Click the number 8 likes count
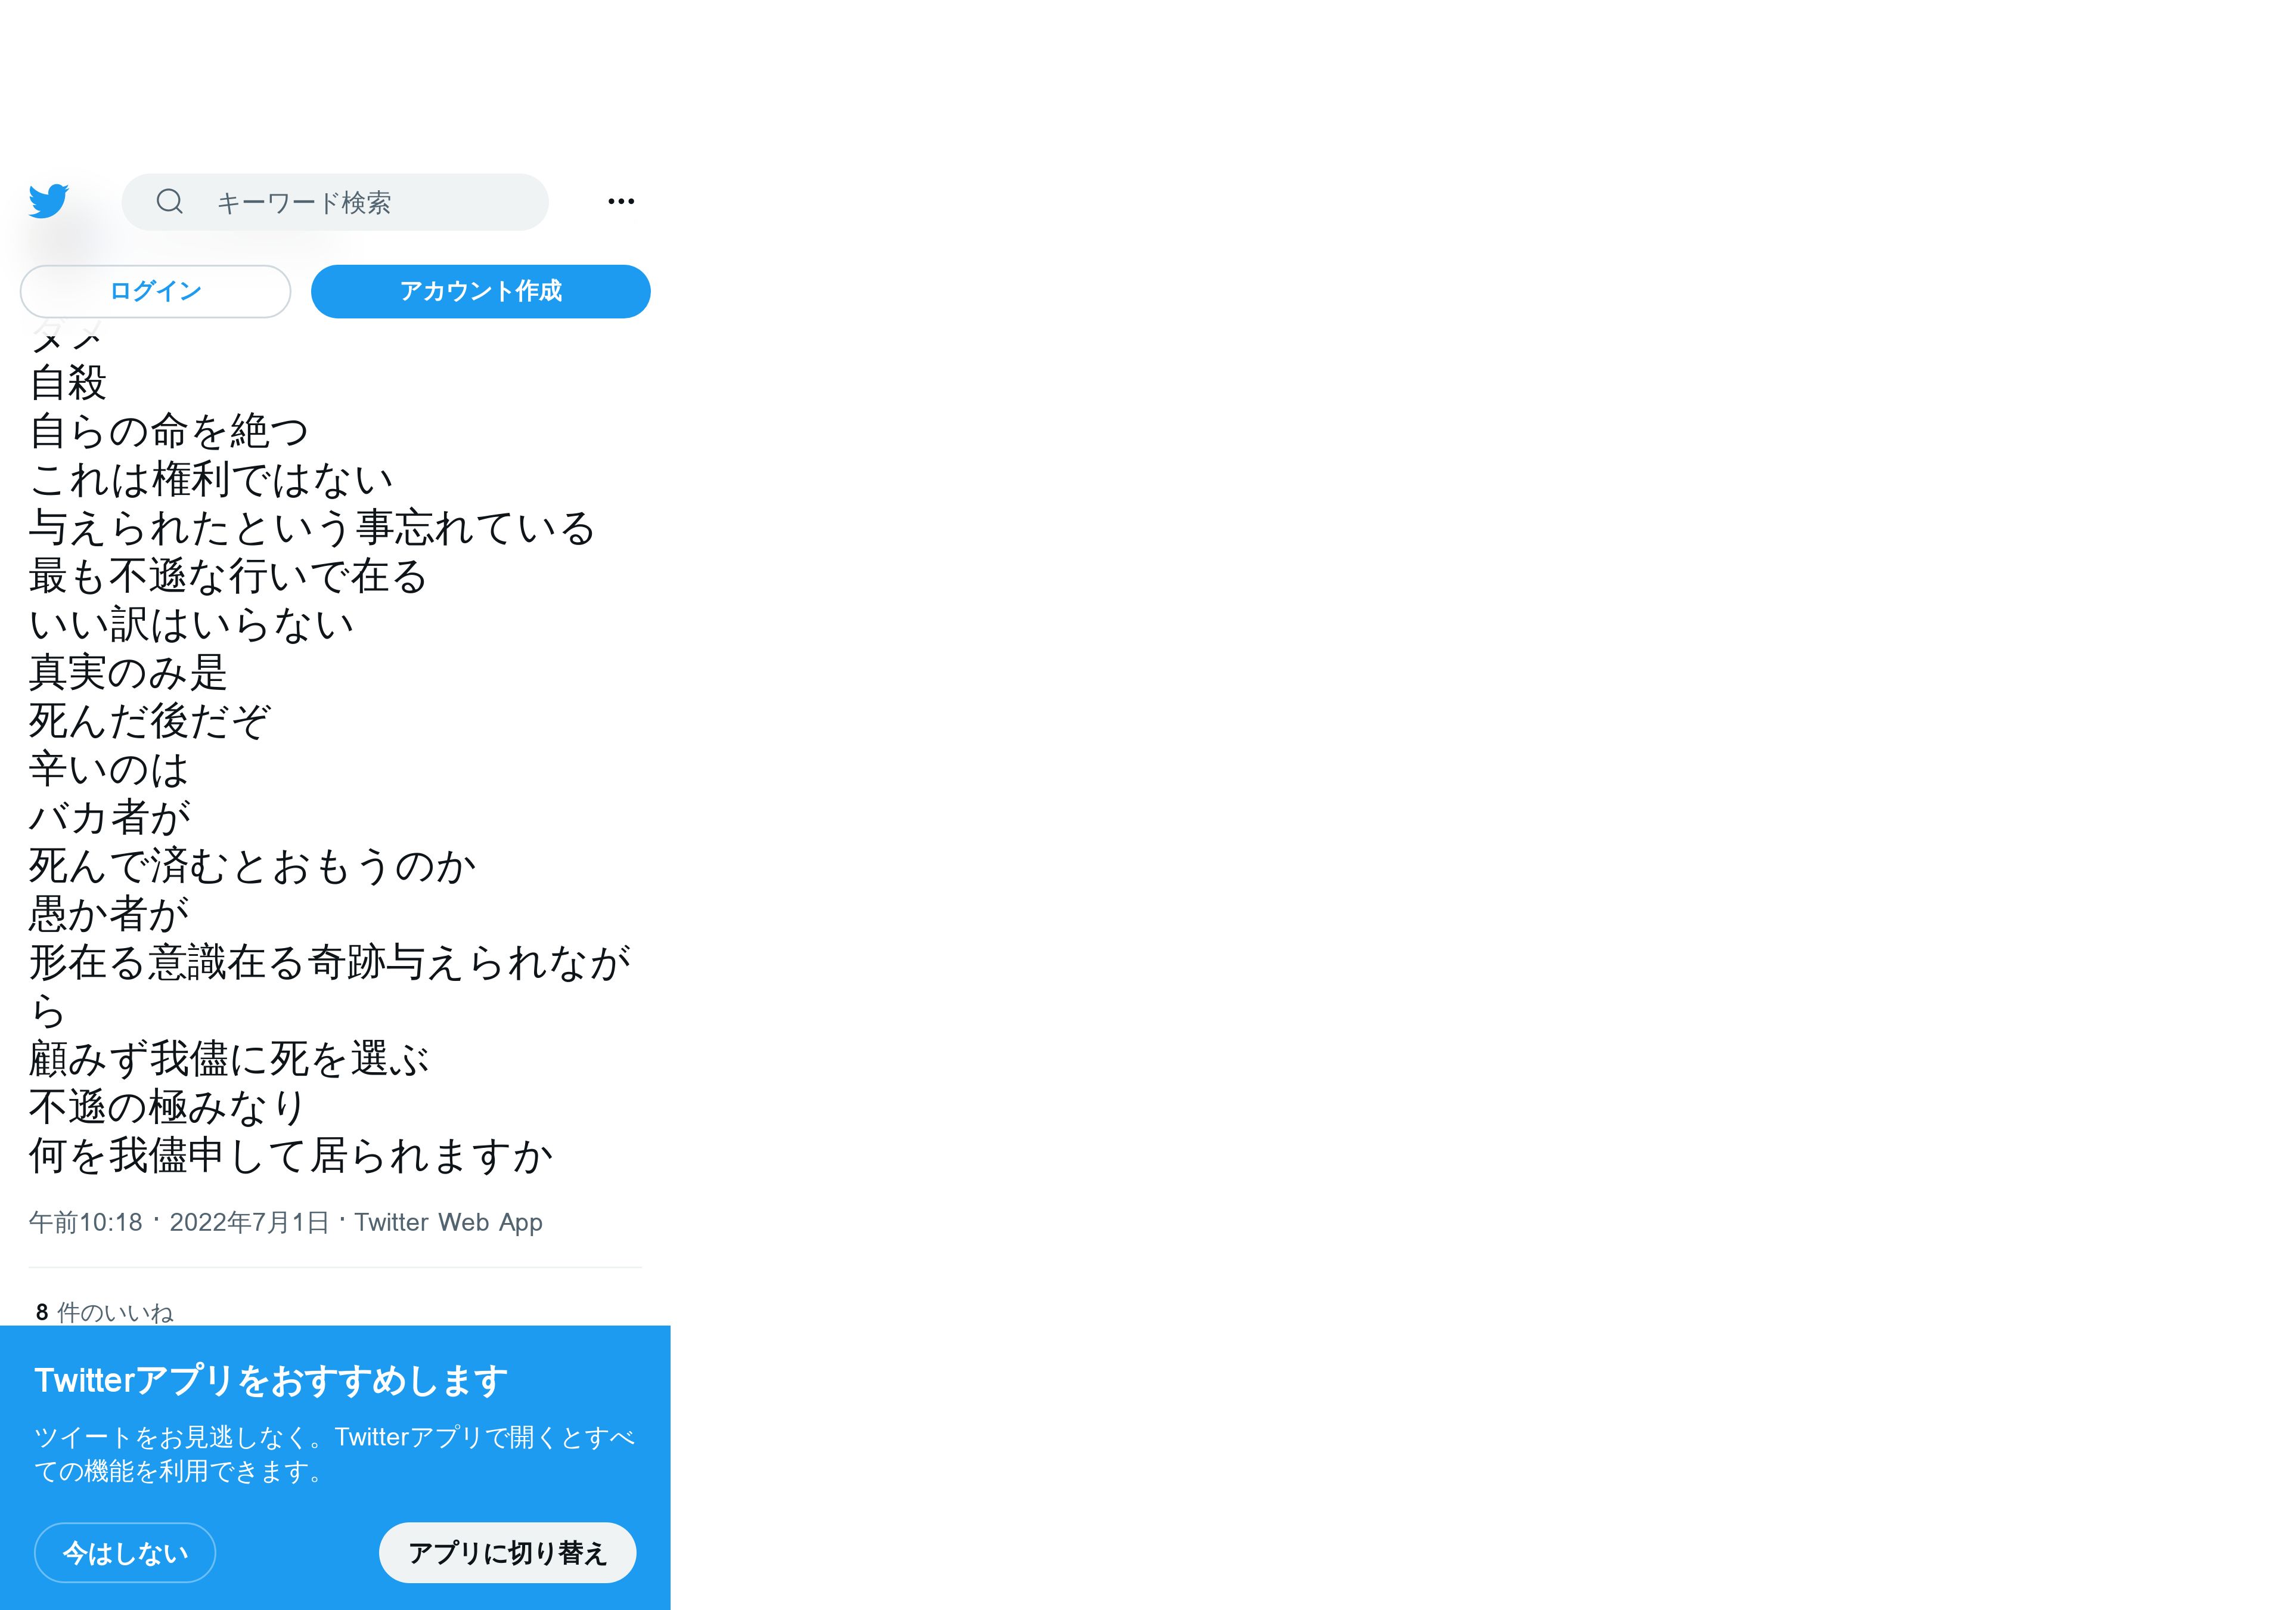 [x=42, y=1312]
